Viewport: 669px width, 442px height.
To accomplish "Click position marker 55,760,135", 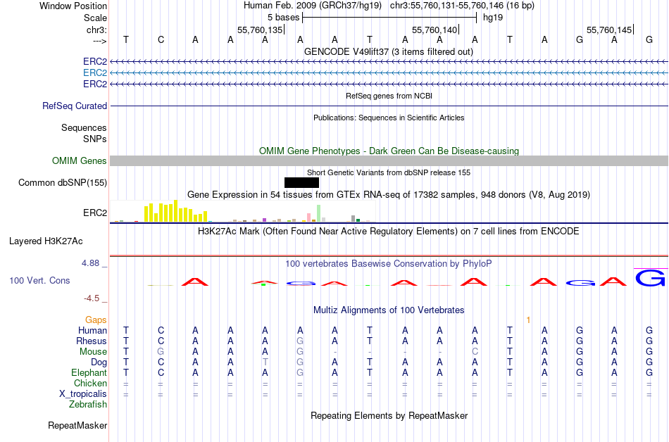I will coord(260,30).
